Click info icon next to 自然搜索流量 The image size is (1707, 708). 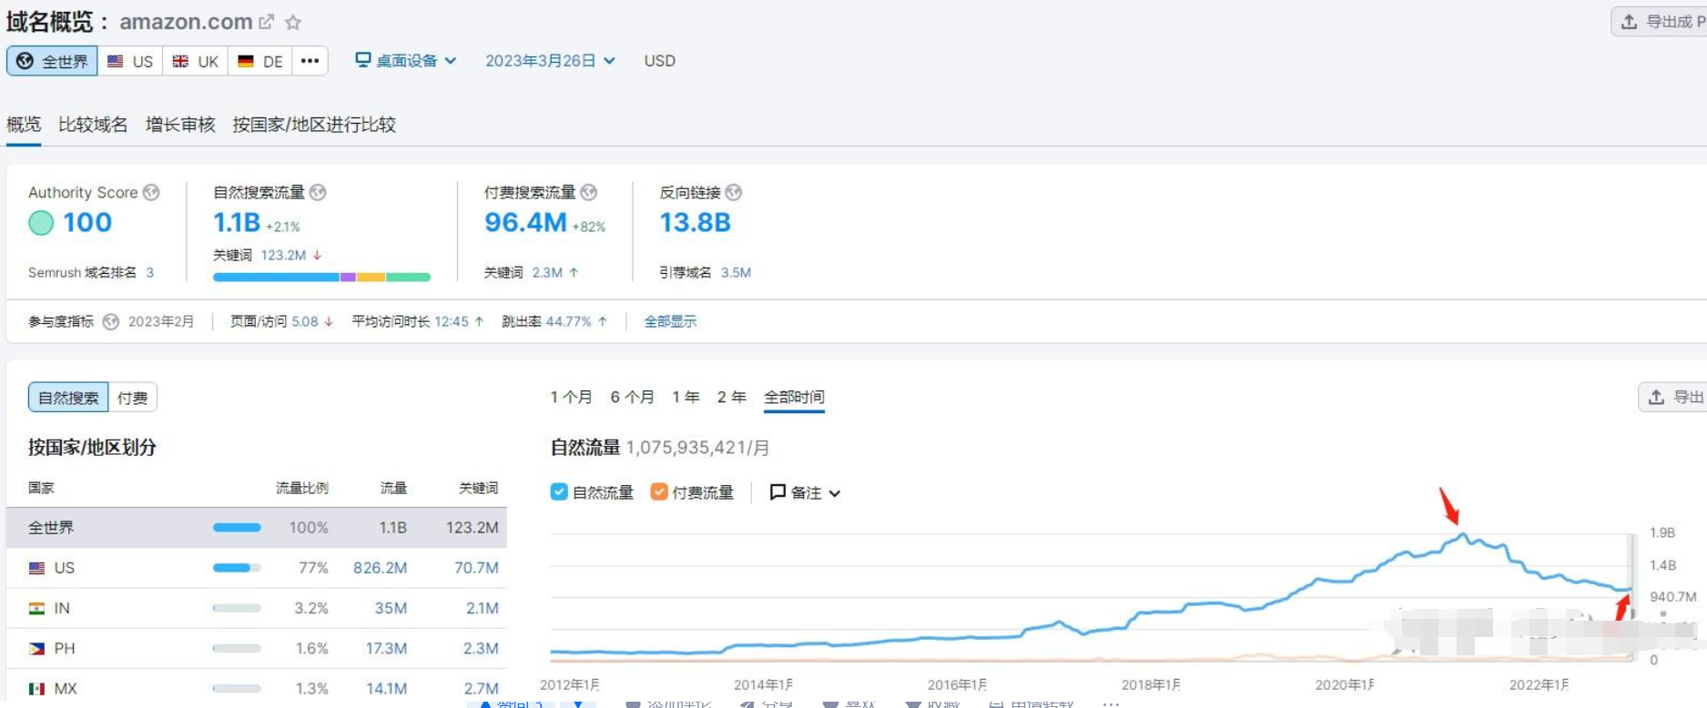[x=318, y=192]
